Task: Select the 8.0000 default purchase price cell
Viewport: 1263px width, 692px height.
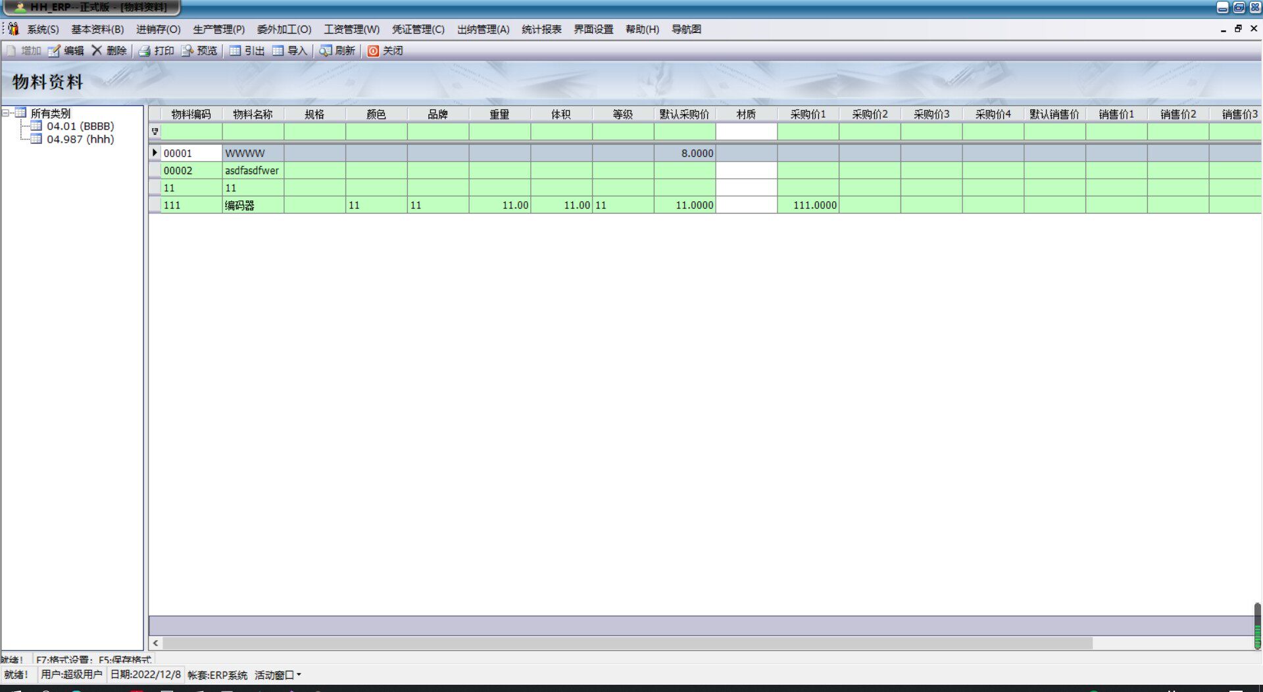Action: pyautogui.click(x=685, y=153)
